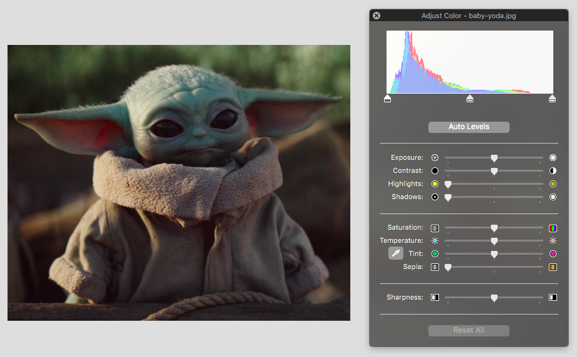Click the Contrast slider handle
The width and height of the screenshot is (577, 357).
click(x=494, y=172)
